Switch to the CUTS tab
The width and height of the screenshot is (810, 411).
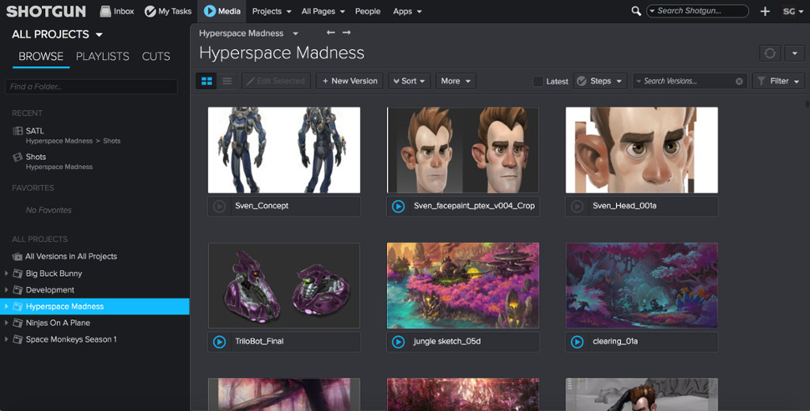pyautogui.click(x=156, y=56)
